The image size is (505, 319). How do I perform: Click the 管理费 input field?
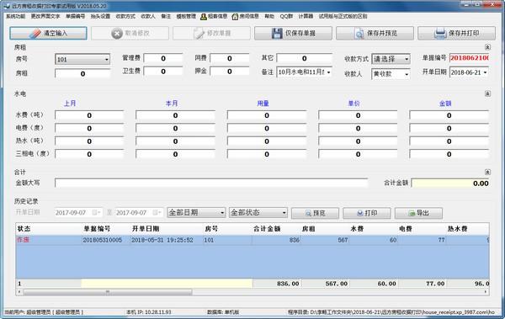[163, 58]
